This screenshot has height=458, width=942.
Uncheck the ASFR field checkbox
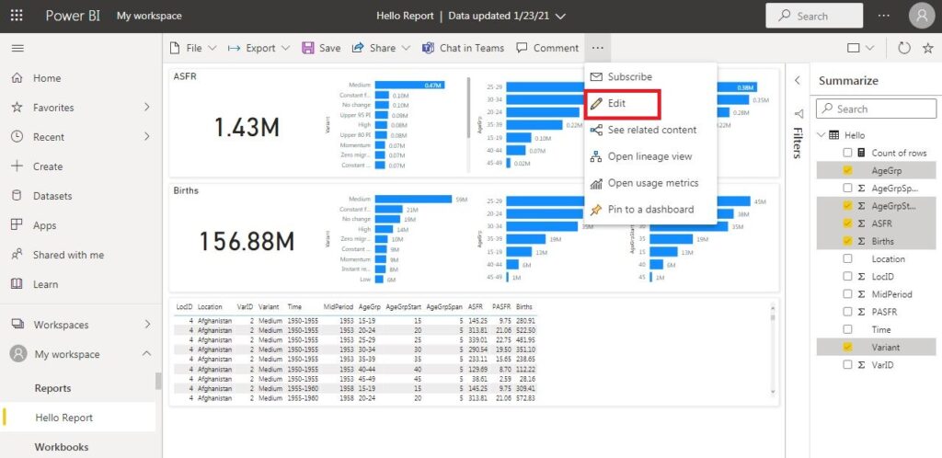pyautogui.click(x=847, y=223)
